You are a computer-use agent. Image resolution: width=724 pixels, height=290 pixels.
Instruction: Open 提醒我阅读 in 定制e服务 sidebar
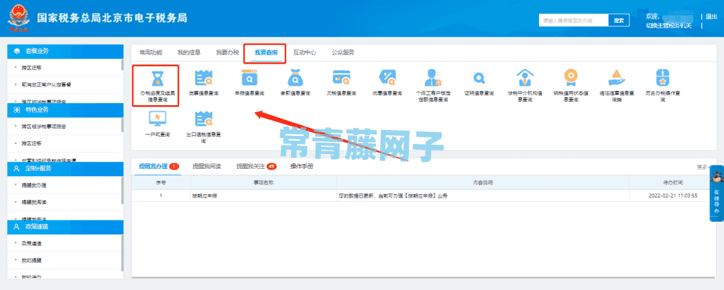(34, 202)
